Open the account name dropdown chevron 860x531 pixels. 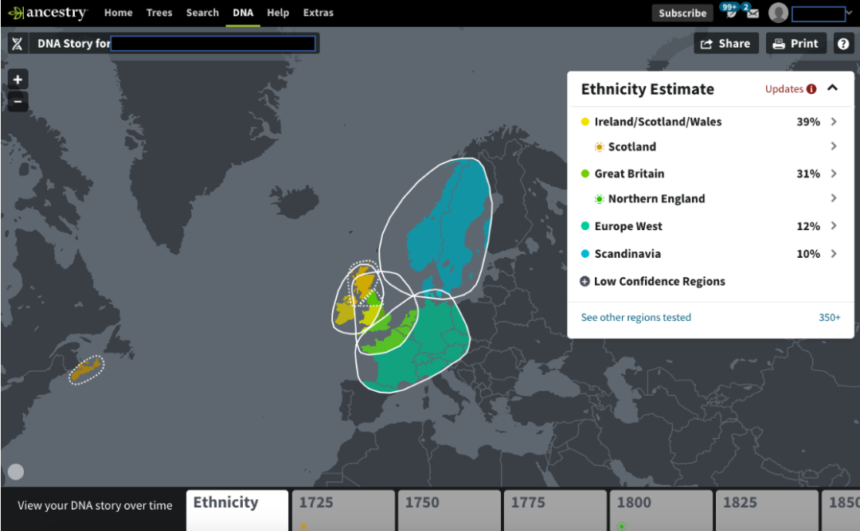850,13
